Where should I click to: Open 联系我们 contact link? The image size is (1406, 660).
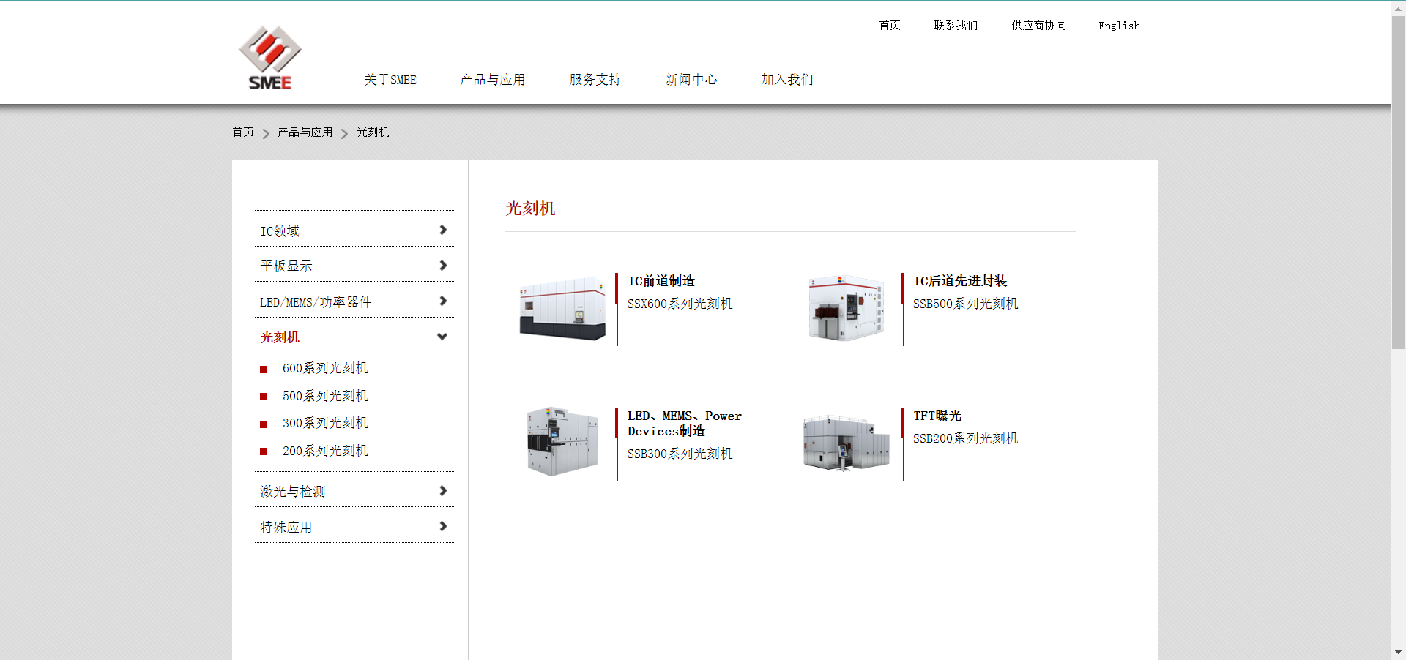click(956, 26)
